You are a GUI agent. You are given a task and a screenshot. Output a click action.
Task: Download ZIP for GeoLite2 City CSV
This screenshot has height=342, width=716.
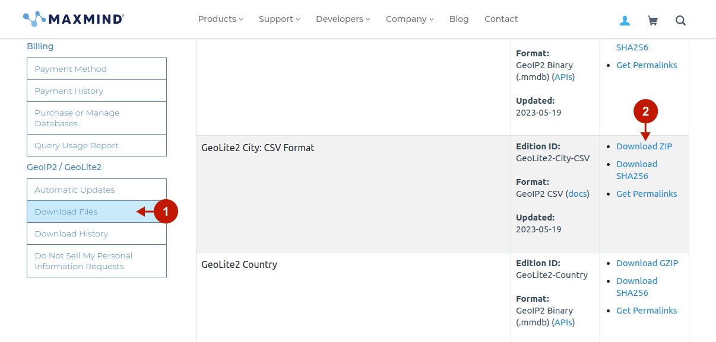pos(644,146)
